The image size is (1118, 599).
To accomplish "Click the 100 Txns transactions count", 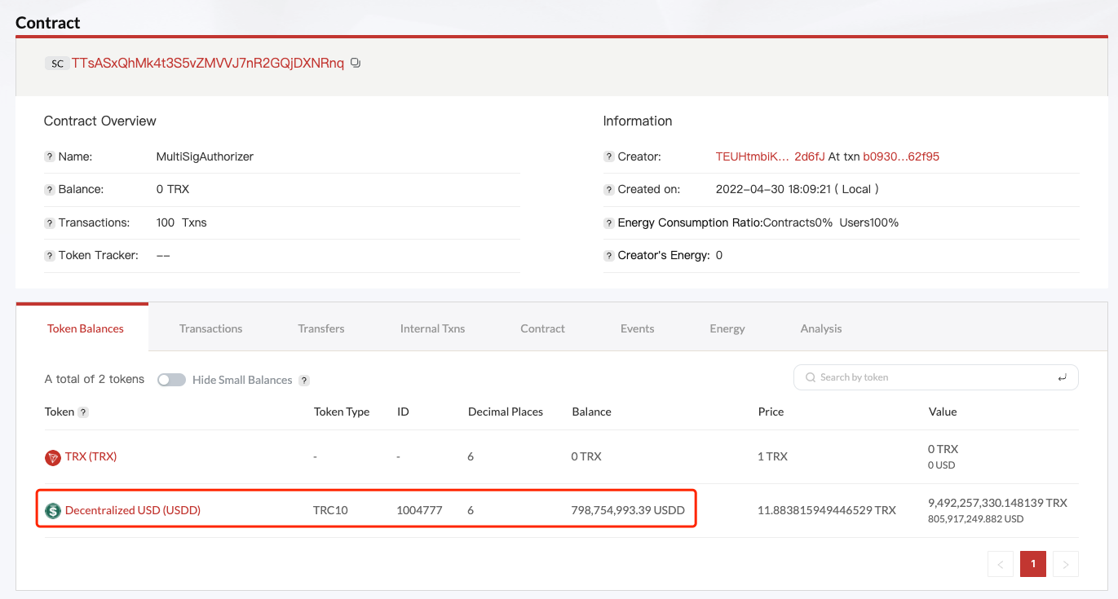I will coord(182,222).
